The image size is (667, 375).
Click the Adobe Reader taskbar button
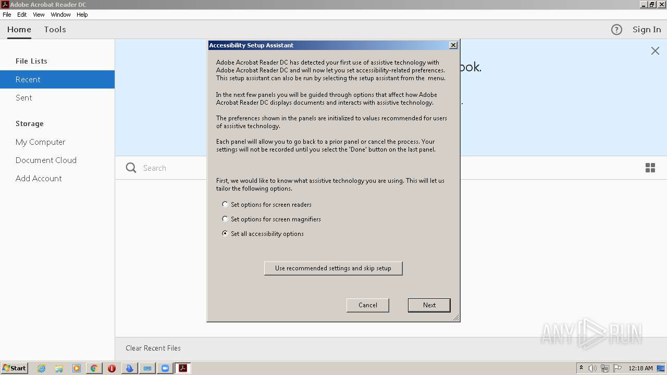point(183,368)
